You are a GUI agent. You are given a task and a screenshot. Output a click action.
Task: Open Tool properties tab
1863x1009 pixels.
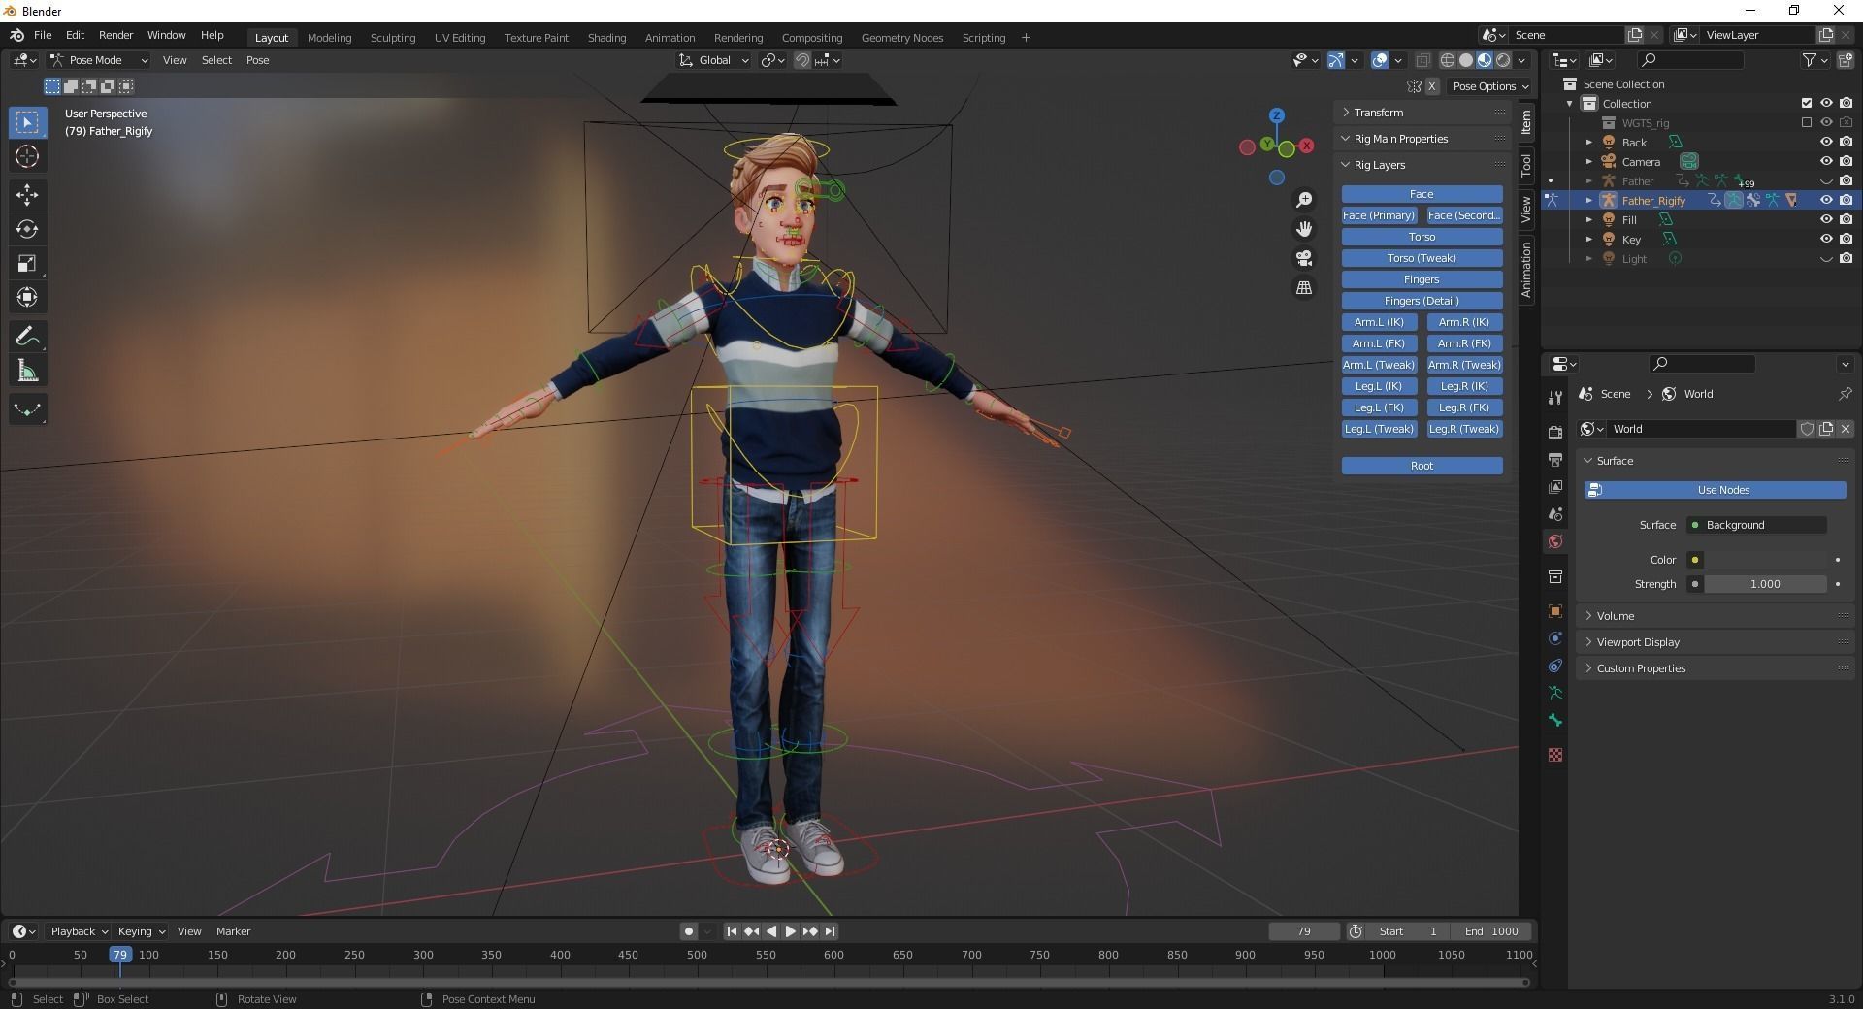tap(1555, 397)
